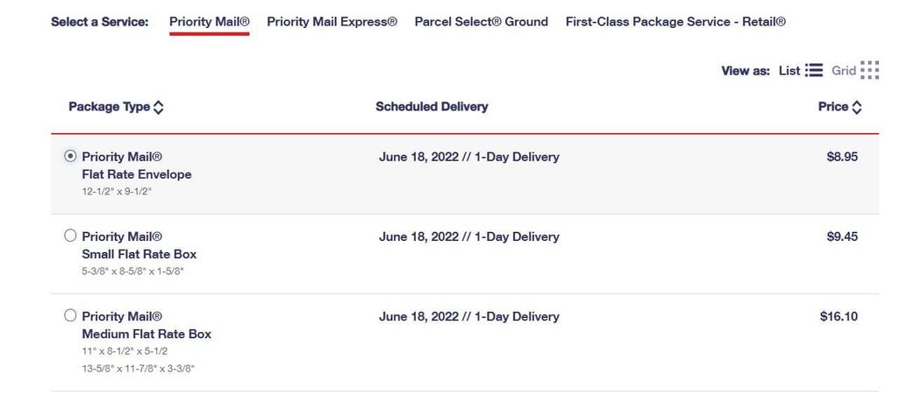Switch to grid view icon
Image resolution: width=921 pixels, height=395 pixels.
point(869,71)
